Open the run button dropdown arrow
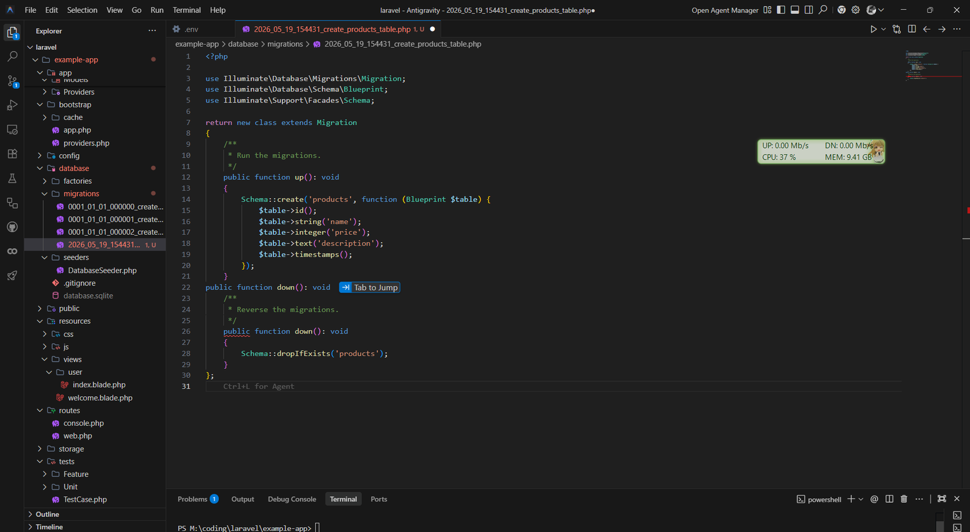 [x=883, y=29]
